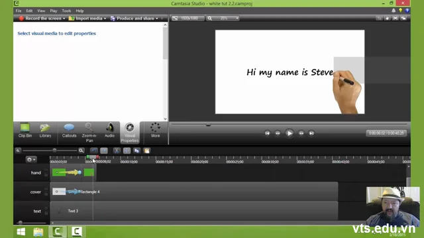Adjust the track height slider handle
Viewport: 424px width, 238px height.
[x=21, y=223]
